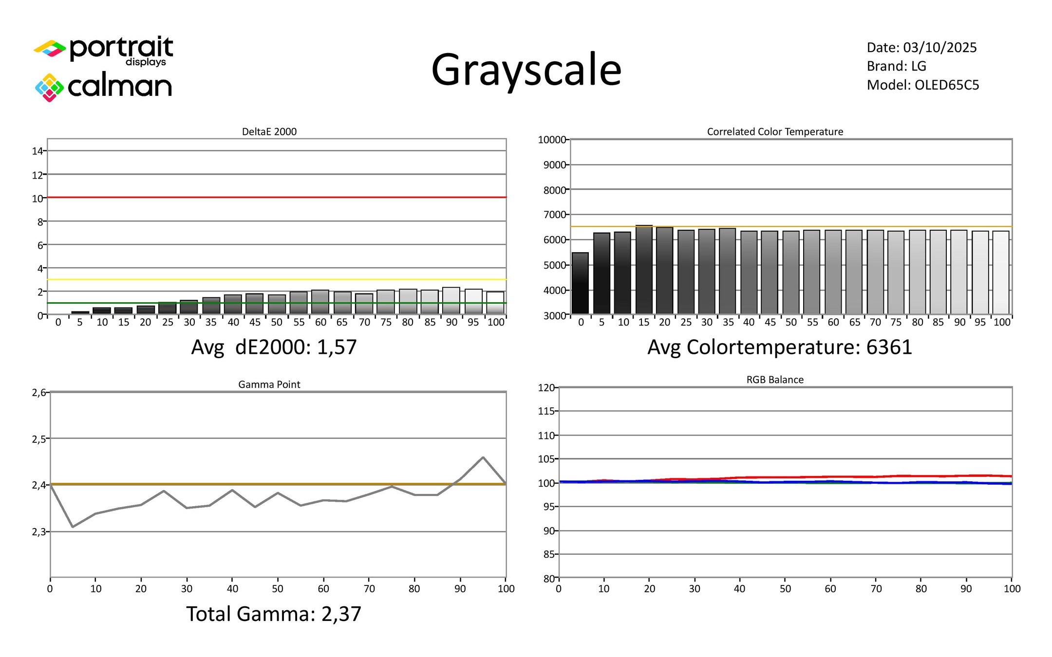Click the Avg dE2000 1,57 label
The height and width of the screenshot is (657, 1052).
[274, 347]
